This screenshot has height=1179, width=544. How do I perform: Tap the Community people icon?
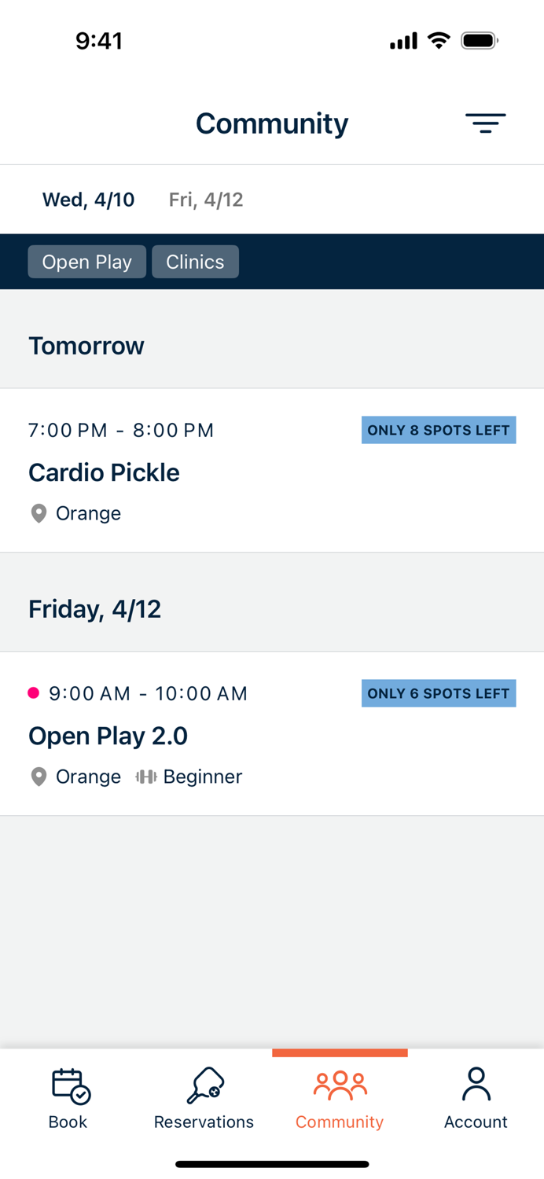click(x=340, y=1085)
